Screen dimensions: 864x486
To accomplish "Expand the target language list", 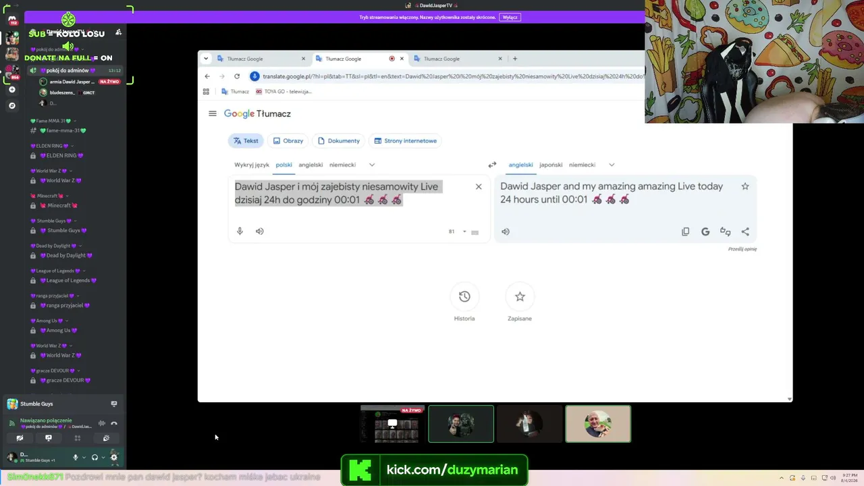I will coord(612,165).
